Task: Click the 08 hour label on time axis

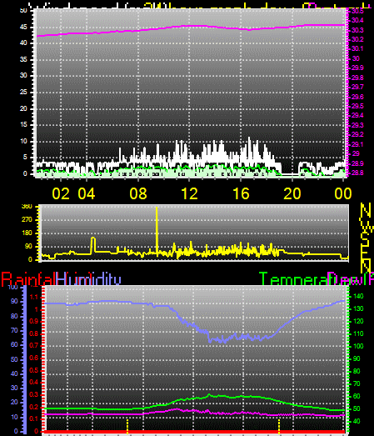Action: [x=138, y=193]
